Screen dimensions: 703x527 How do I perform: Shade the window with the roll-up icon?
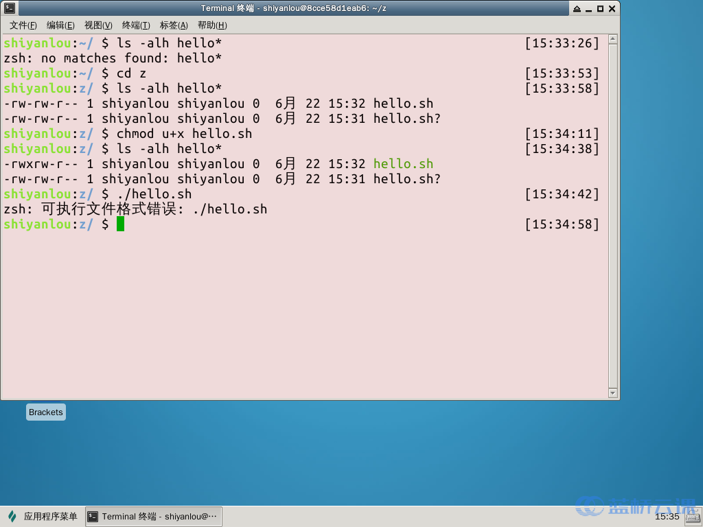point(577,9)
